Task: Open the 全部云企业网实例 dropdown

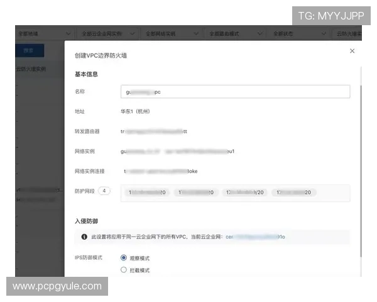Action: pos(107,33)
